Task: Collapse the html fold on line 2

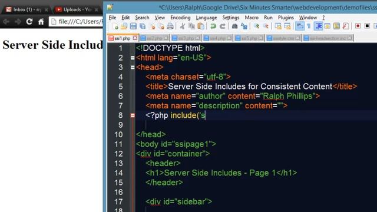Action: [x=133, y=58]
